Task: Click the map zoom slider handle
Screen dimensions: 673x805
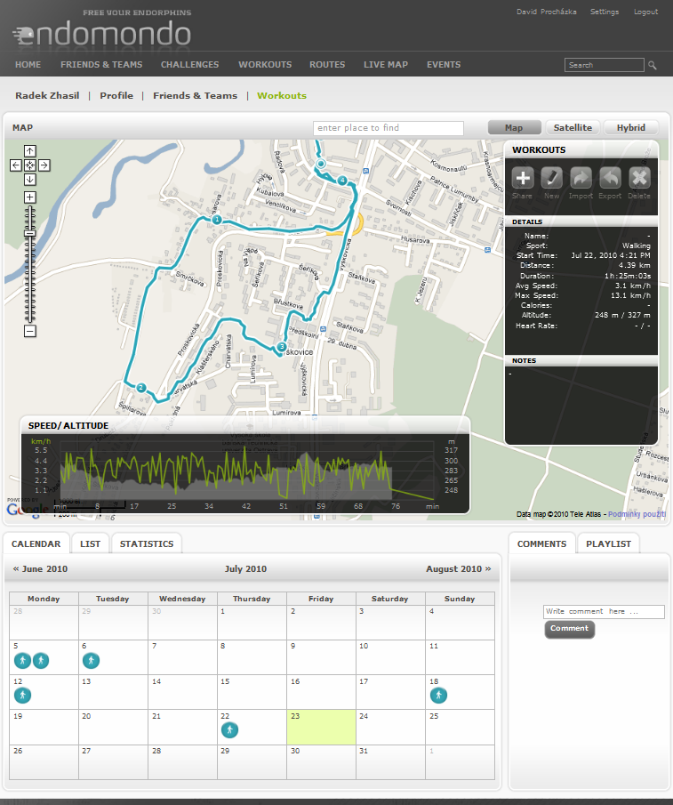Action: click(29, 233)
